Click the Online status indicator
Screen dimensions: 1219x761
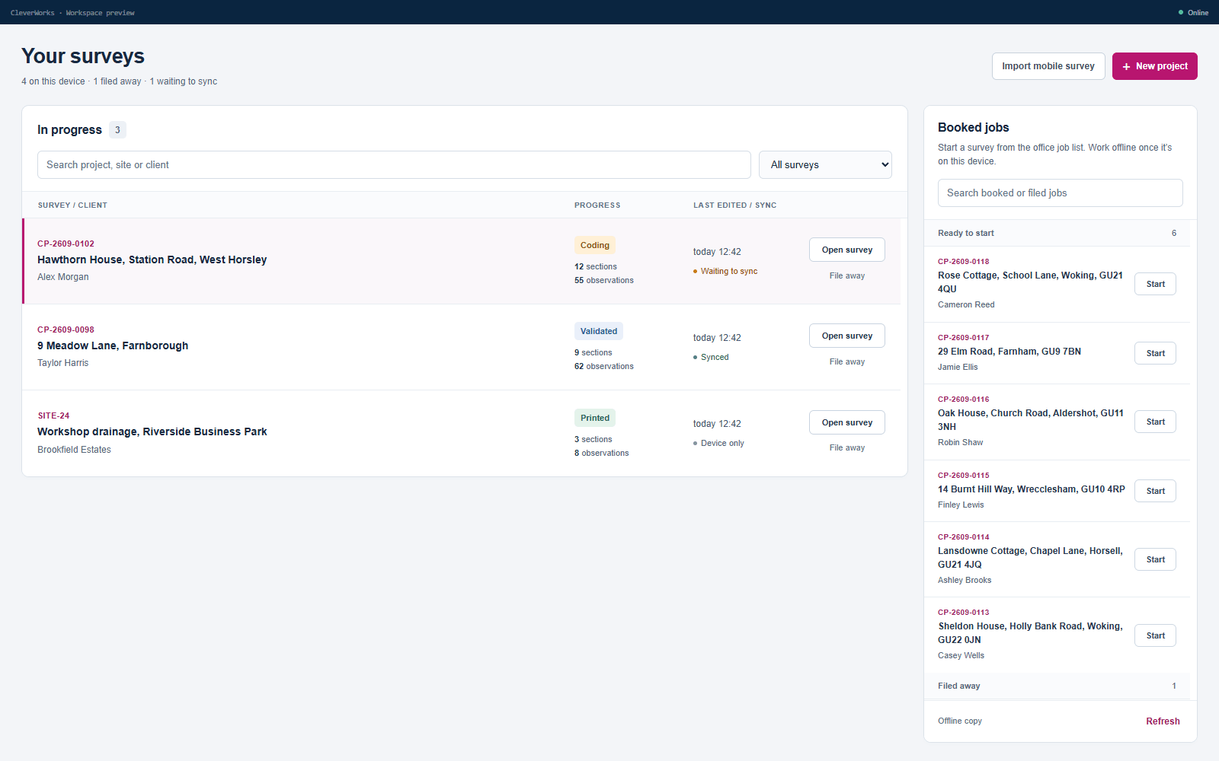1193,12
